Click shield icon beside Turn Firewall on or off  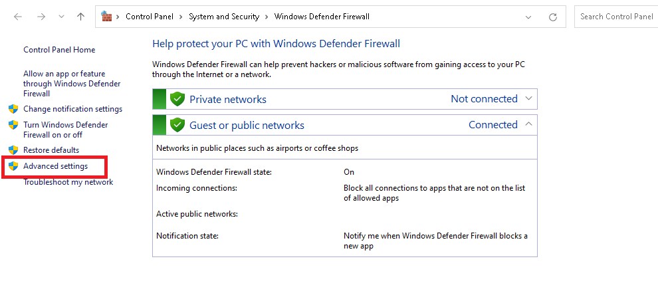[13, 125]
